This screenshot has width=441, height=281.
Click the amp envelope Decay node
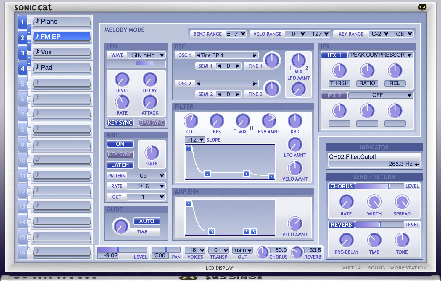211,232
